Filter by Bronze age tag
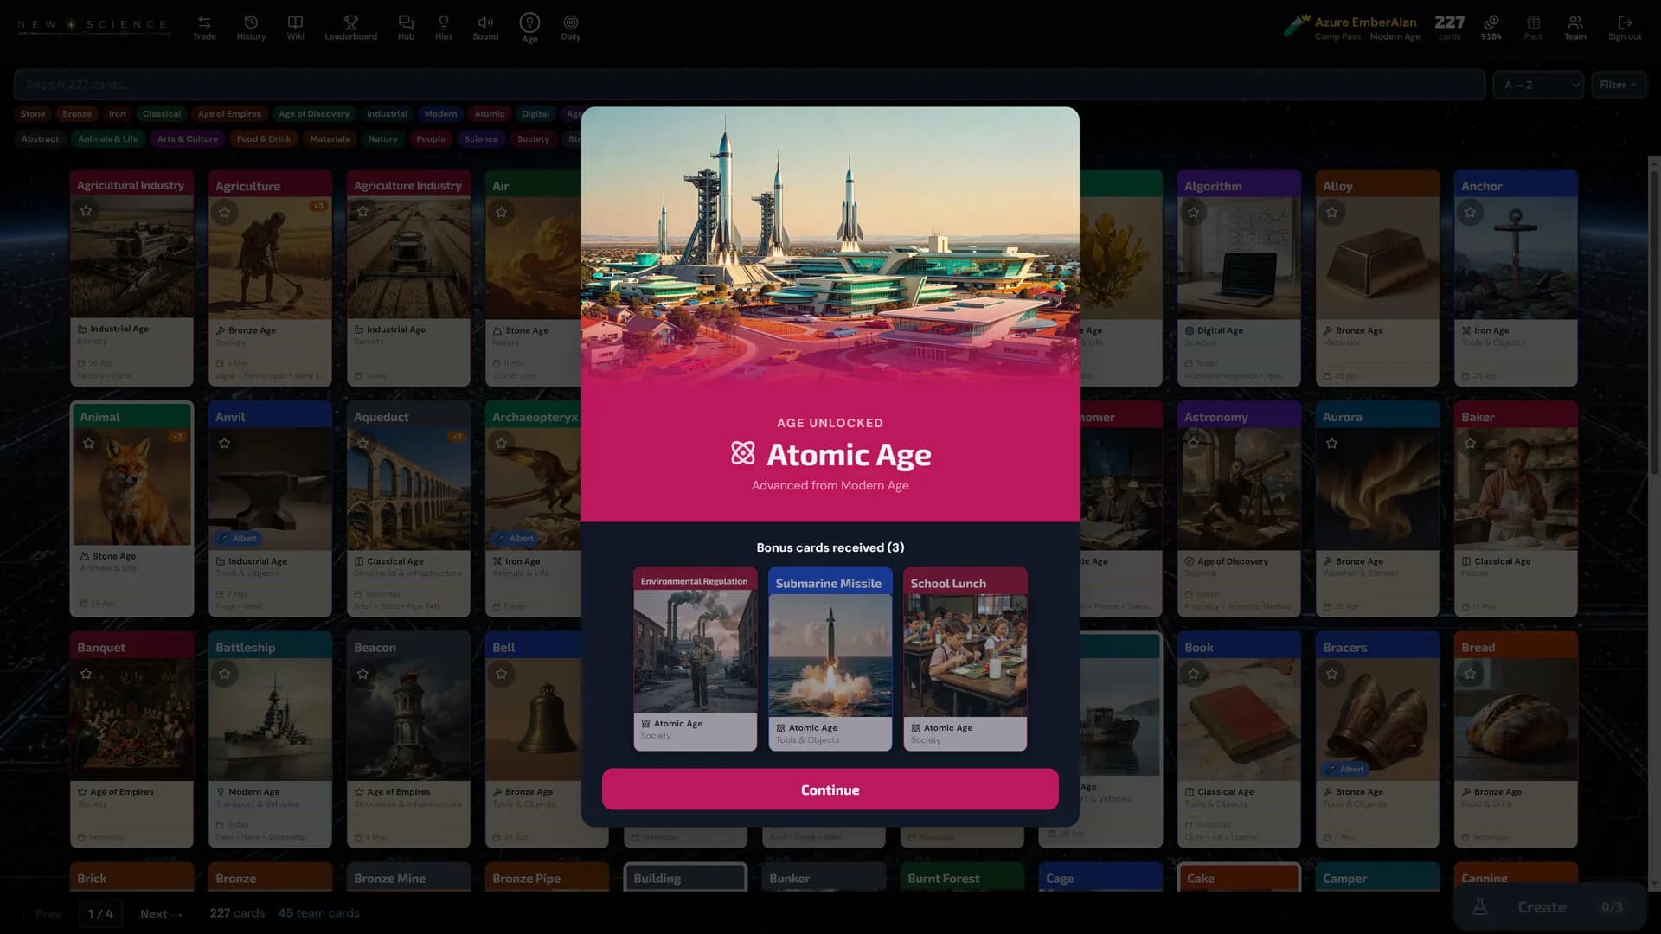The height and width of the screenshot is (934, 1661). tap(77, 114)
